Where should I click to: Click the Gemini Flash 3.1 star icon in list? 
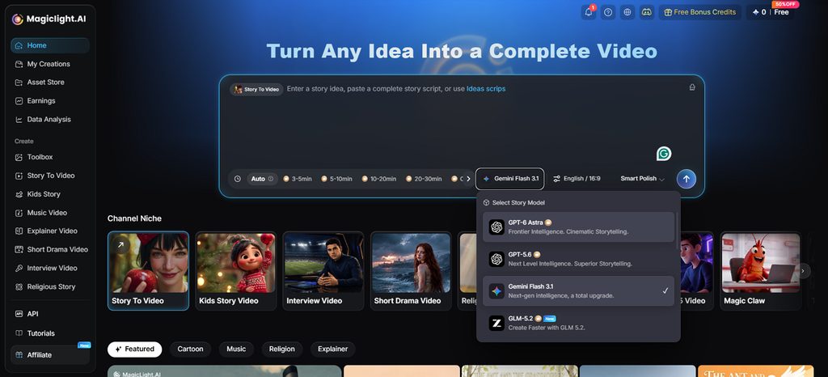(496, 291)
